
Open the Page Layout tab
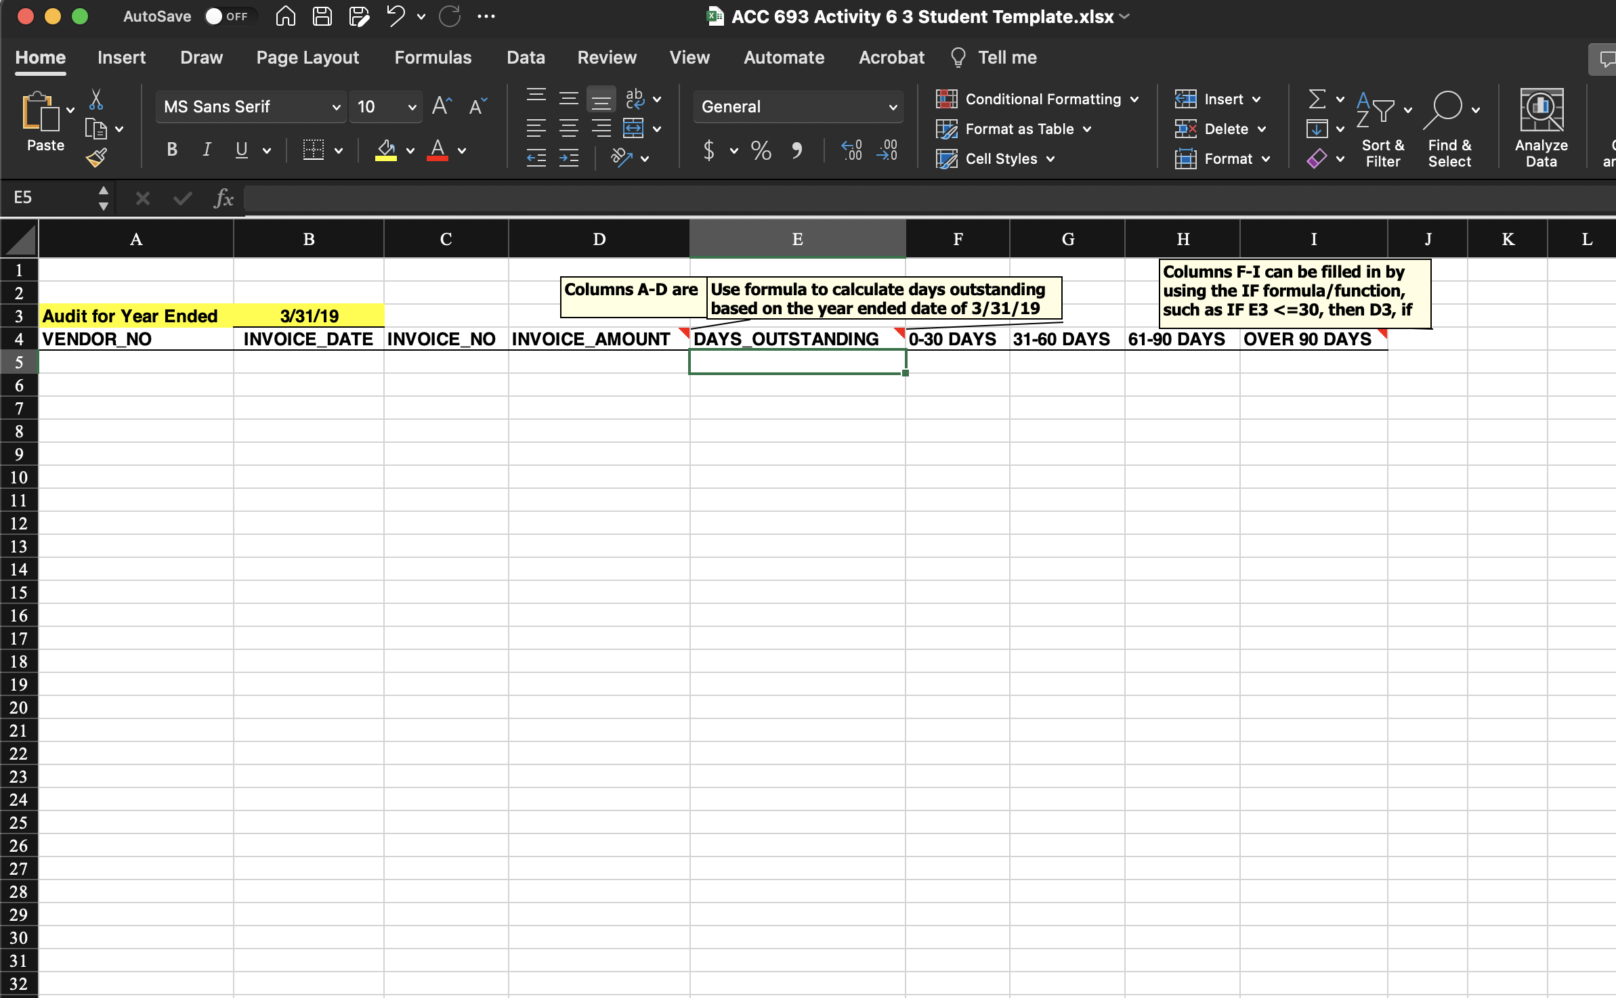(x=307, y=58)
